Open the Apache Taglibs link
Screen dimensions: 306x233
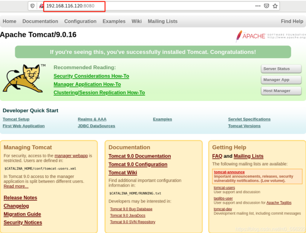point(279,203)
